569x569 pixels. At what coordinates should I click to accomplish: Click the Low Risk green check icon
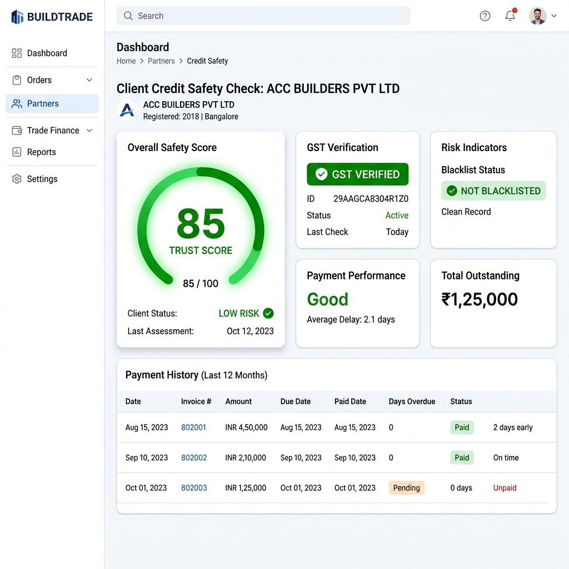pos(268,313)
